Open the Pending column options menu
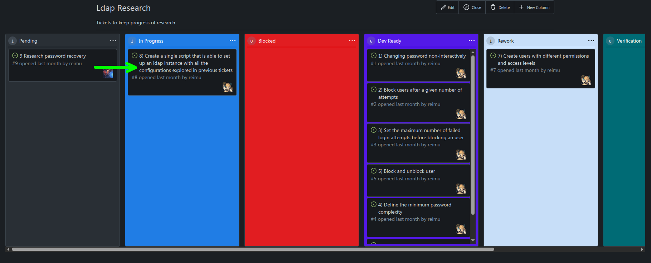651x263 pixels. coord(113,41)
